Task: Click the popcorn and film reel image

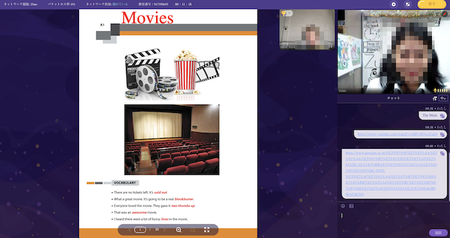Action: point(172,74)
